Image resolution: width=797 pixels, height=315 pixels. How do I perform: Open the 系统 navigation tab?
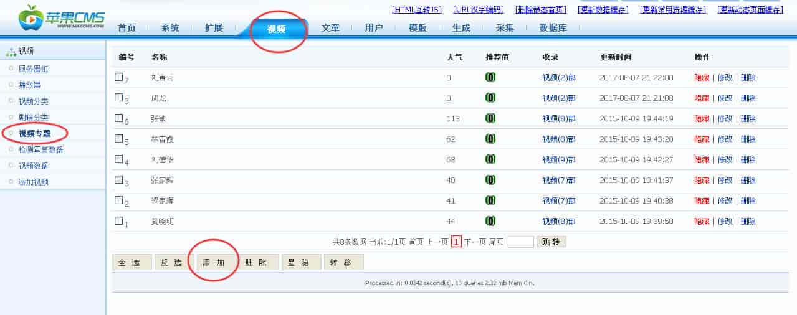(170, 28)
